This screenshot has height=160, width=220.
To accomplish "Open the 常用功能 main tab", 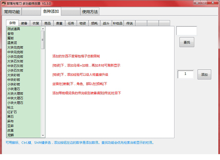I will (12, 12).
